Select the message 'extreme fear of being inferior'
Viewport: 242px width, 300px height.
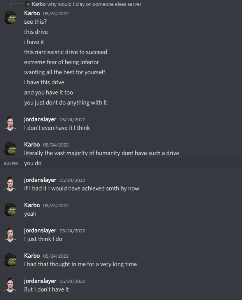click(61, 62)
